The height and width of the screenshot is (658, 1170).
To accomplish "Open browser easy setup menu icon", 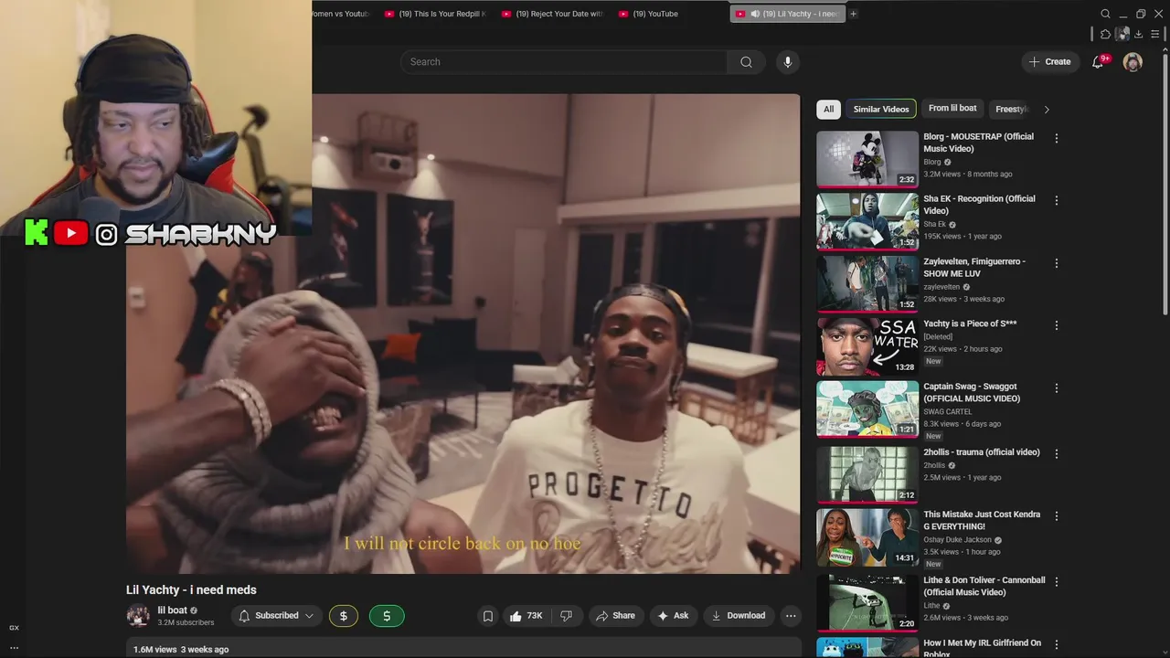I will click(x=1155, y=34).
